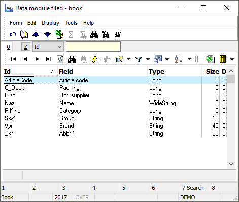The height and width of the screenshot is (202, 239).
Task: Open the book icon in top toolbar
Action: (24, 35)
